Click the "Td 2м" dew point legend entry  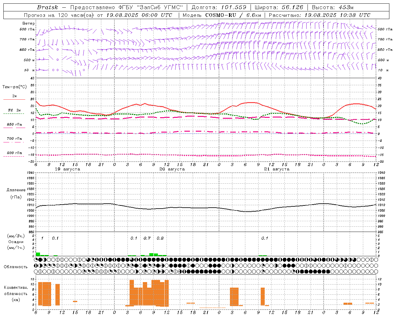pos(14,110)
